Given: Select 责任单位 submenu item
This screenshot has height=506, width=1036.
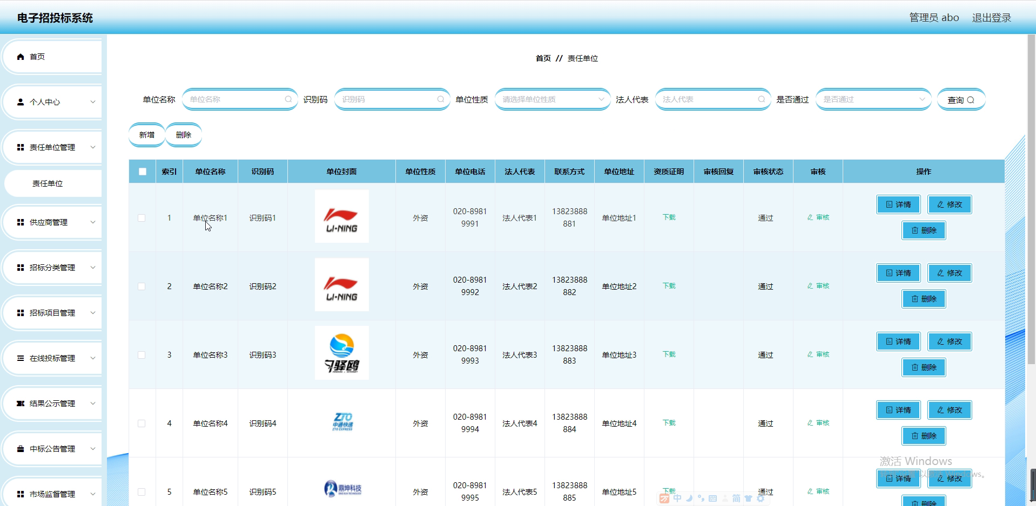Looking at the screenshot, I should coord(53,183).
